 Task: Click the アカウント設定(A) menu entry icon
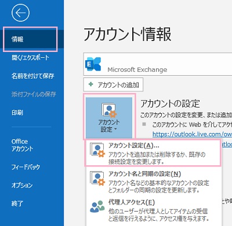pos(97,150)
